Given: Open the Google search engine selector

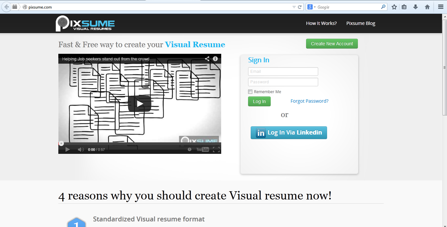Looking at the screenshot, I should (x=311, y=7).
